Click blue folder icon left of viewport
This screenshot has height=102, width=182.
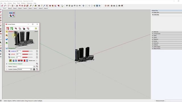coord(7,39)
